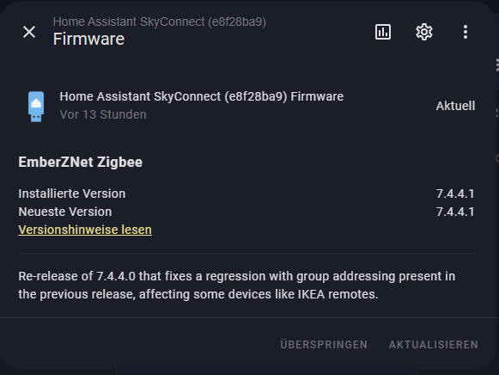Click the installed version value 7.4.4.1
This screenshot has width=499, height=375.
[x=455, y=194]
